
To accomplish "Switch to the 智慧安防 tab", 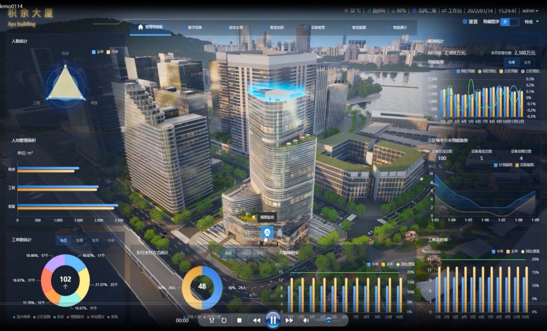I will coord(274,27).
